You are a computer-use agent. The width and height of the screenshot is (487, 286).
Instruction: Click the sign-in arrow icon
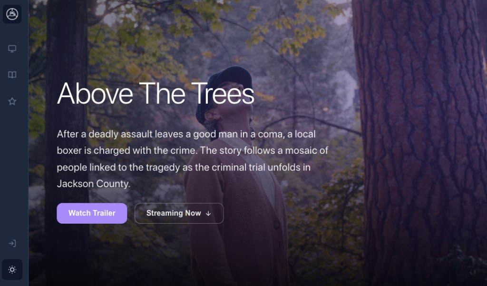click(12, 244)
